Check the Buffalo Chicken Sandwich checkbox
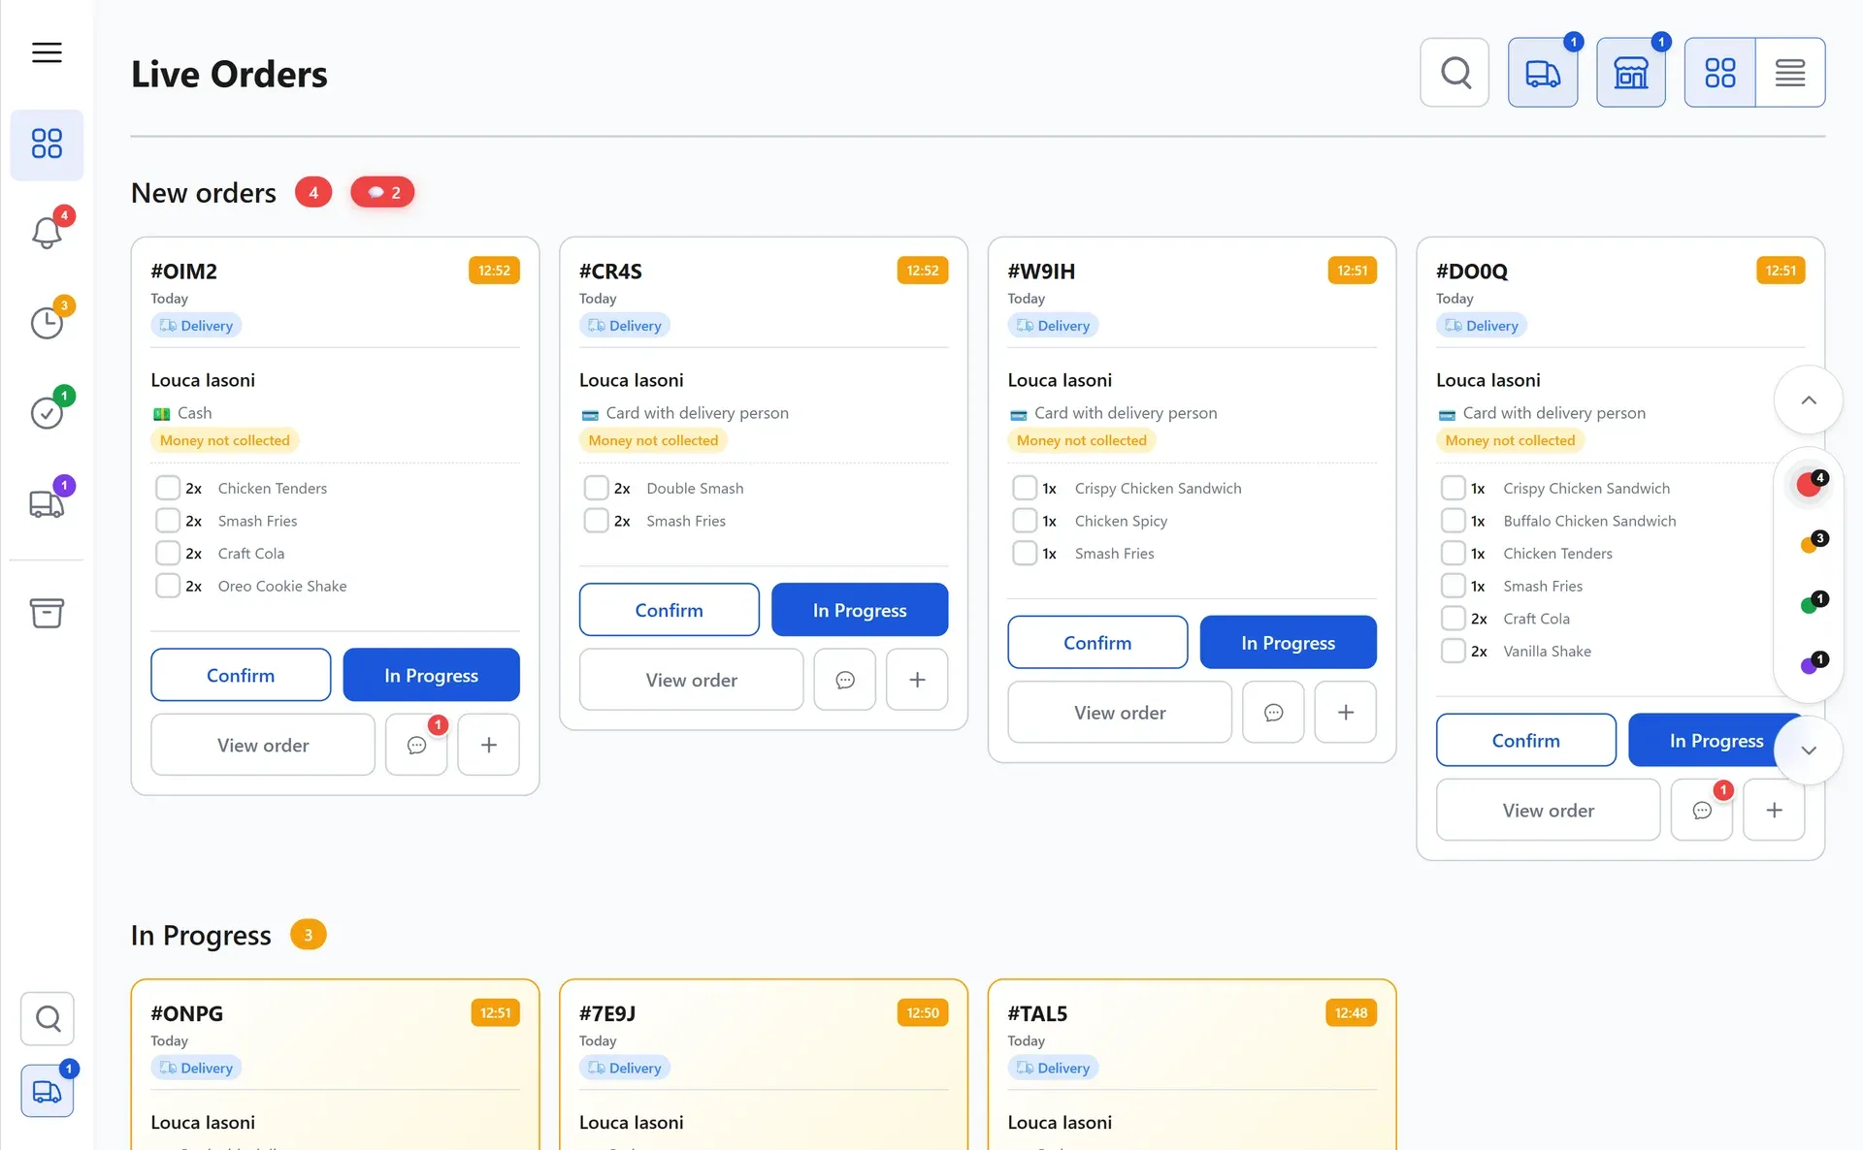The width and height of the screenshot is (1863, 1150). click(x=1453, y=521)
